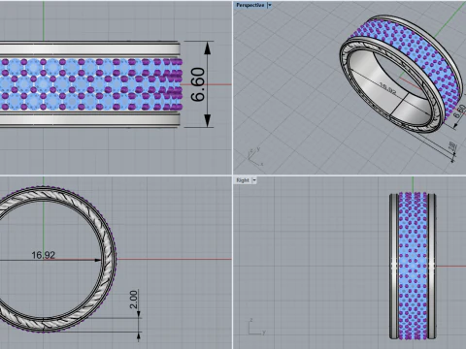Viewport: 466px width, 349px height.
Task: Click the world axes icon in Right viewport
Action: pyautogui.click(x=257, y=327)
